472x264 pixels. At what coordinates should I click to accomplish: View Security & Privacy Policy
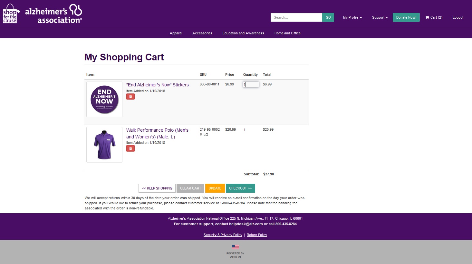223,235
